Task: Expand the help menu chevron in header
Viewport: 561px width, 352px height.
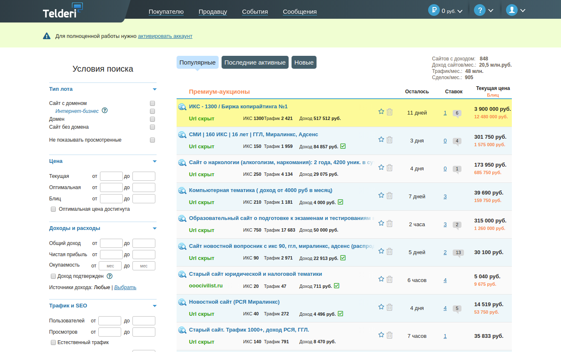Action: (x=491, y=11)
